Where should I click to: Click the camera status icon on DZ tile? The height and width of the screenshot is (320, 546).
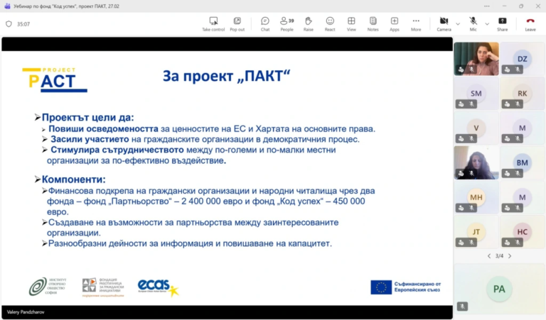(507, 70)
